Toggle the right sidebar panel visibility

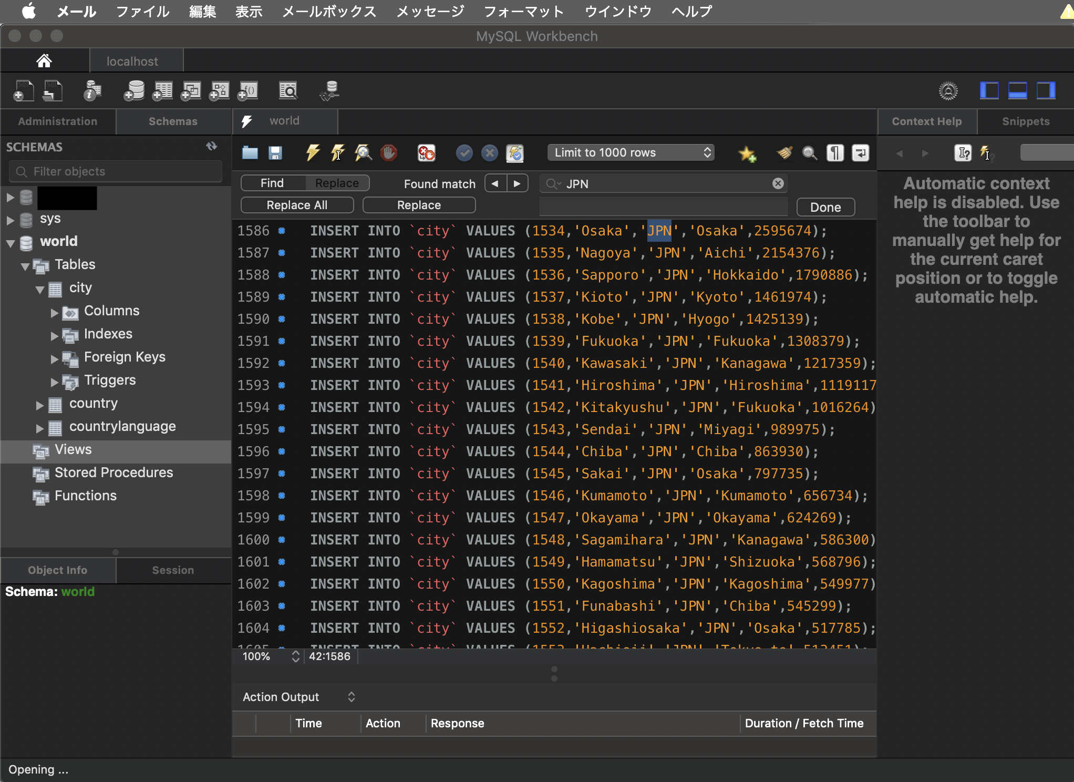tap(1046, 91)
